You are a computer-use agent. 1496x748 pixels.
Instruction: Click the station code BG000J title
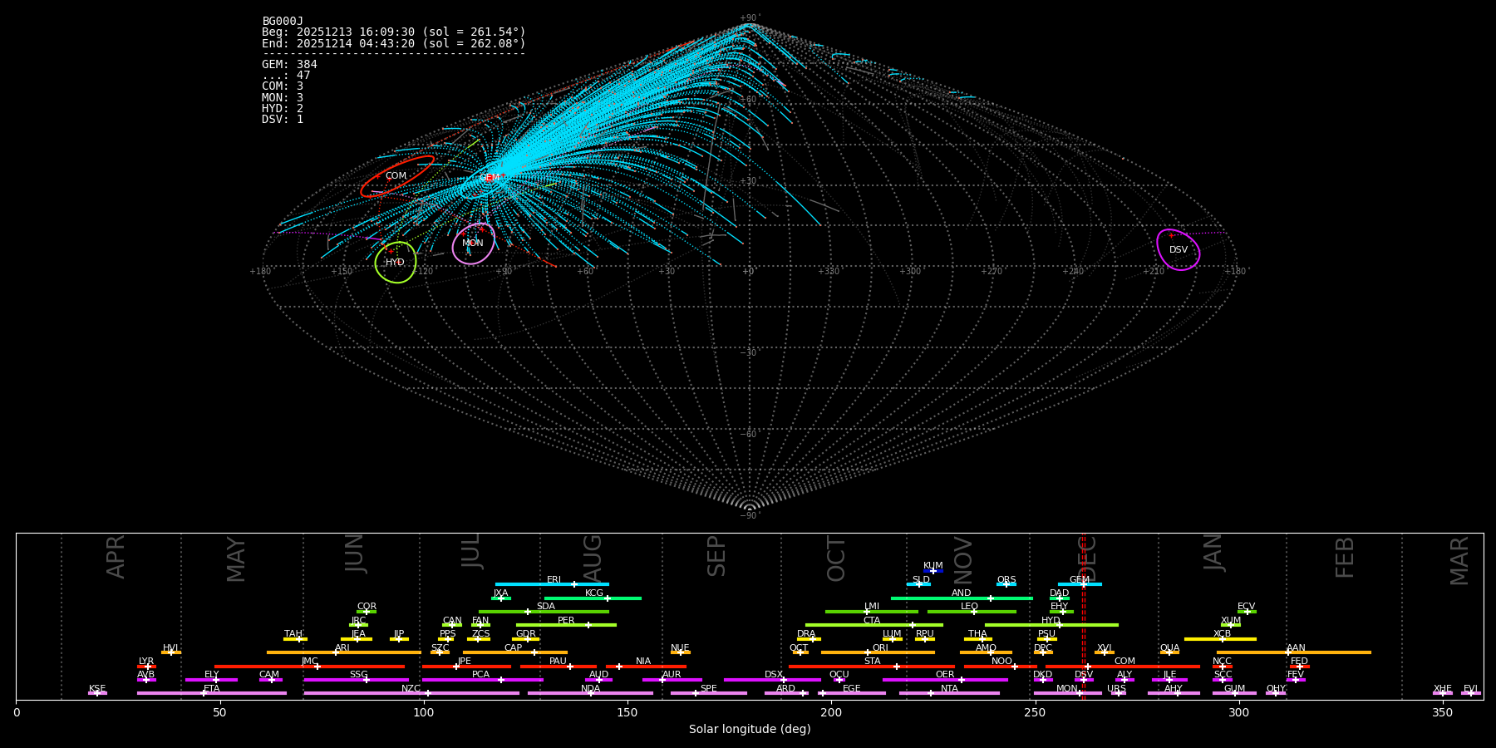(x=283, y=22)
